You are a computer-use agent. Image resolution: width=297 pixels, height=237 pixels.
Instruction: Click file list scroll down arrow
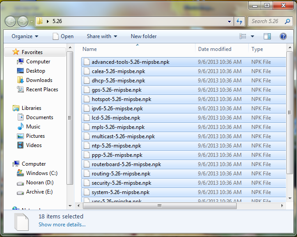[290, 198]
